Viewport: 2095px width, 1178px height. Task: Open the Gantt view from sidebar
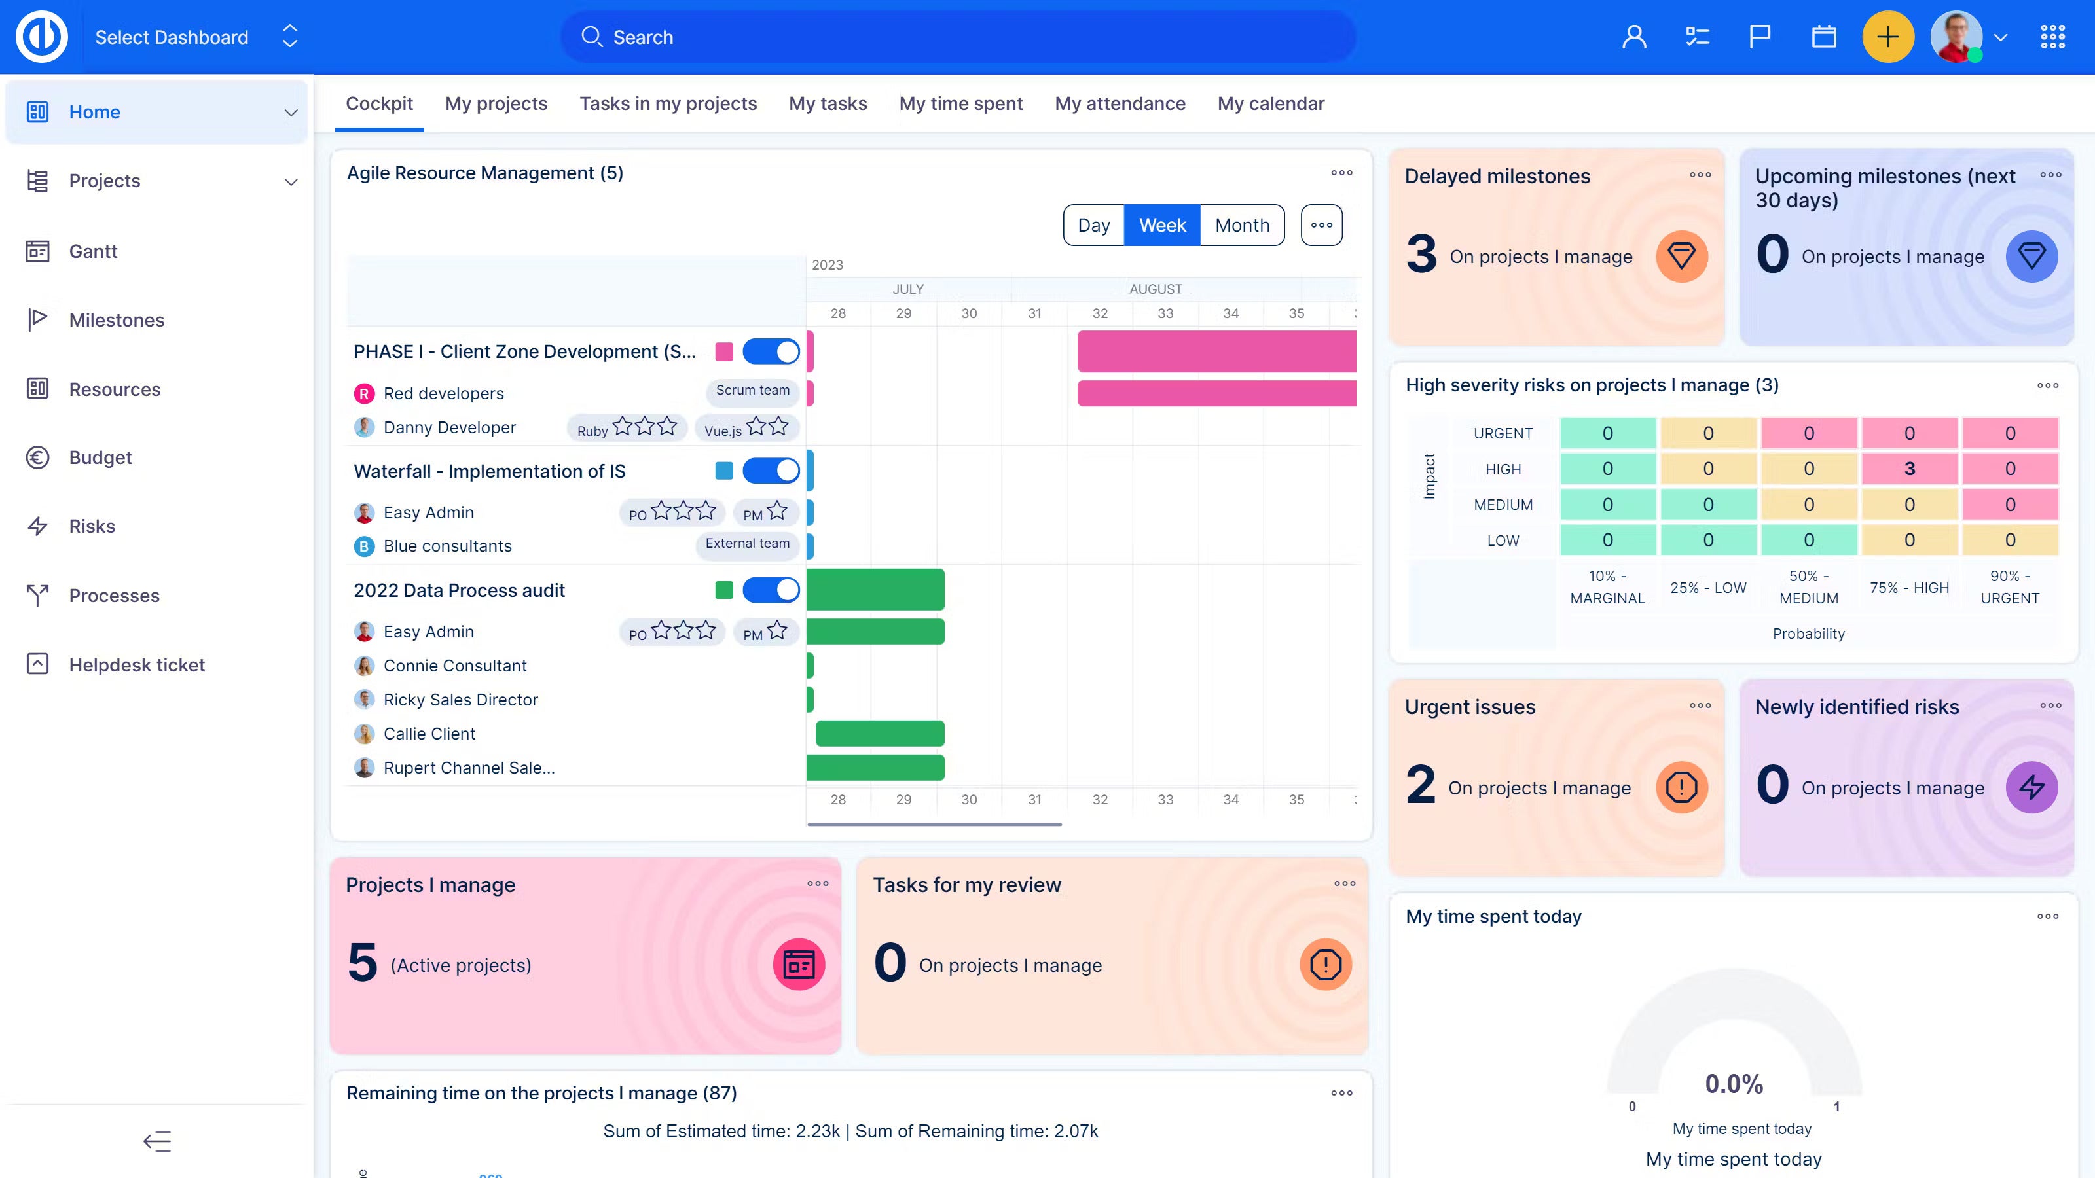93,251
